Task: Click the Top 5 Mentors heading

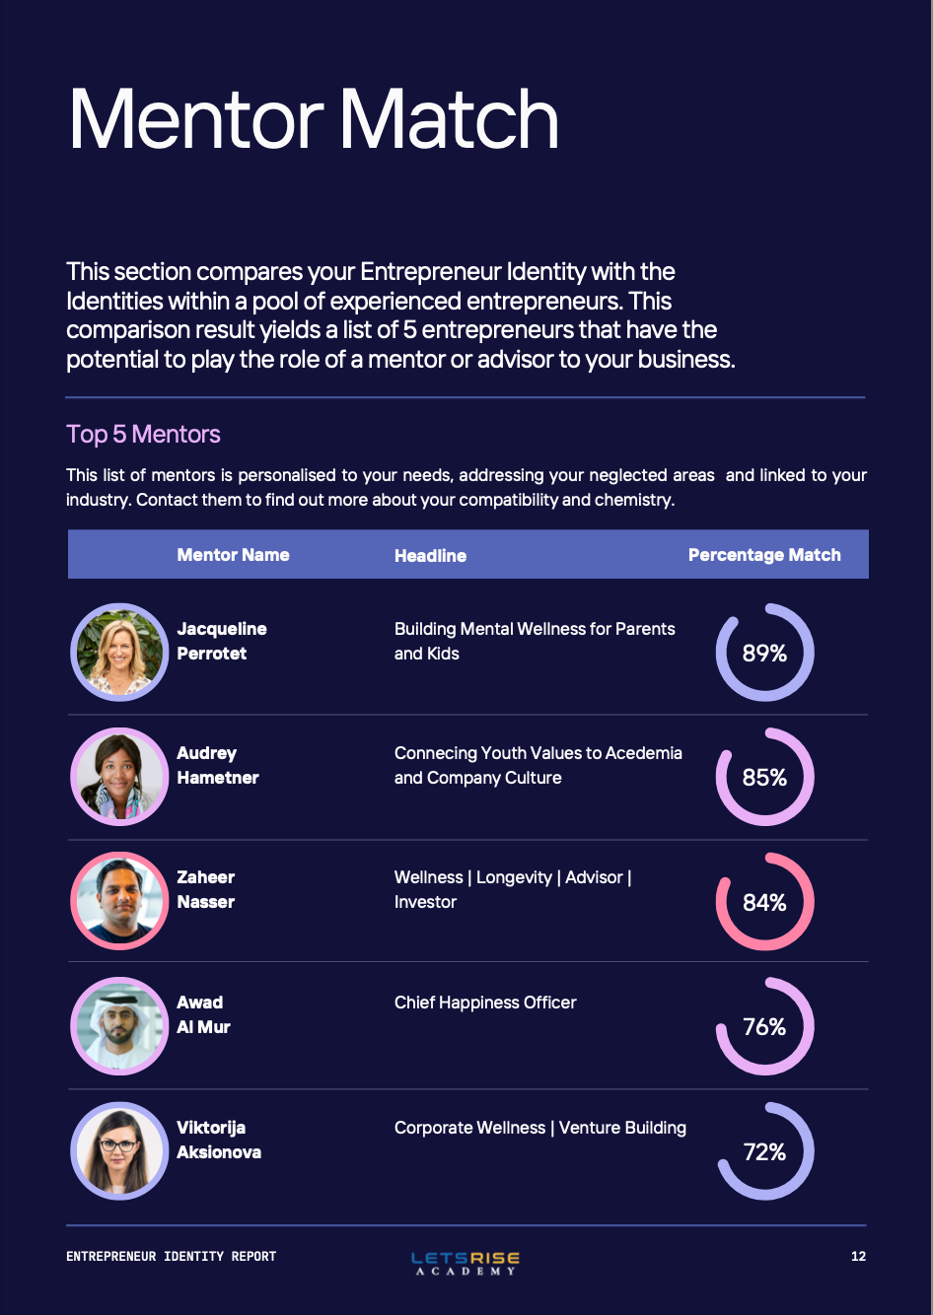Action: [143, 435]
